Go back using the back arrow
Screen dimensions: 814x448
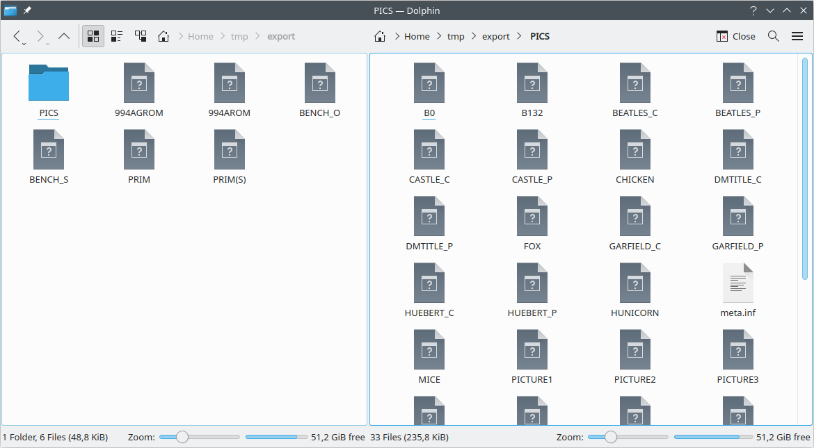click(x=18, y=36)
